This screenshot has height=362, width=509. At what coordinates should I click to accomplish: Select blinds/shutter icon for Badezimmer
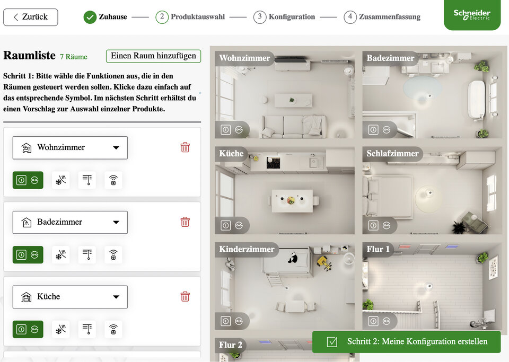tap(87, 254)
